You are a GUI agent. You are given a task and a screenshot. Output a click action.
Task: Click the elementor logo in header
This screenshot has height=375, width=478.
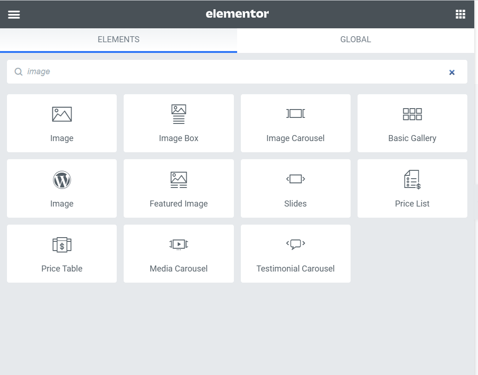coord(237,14)
